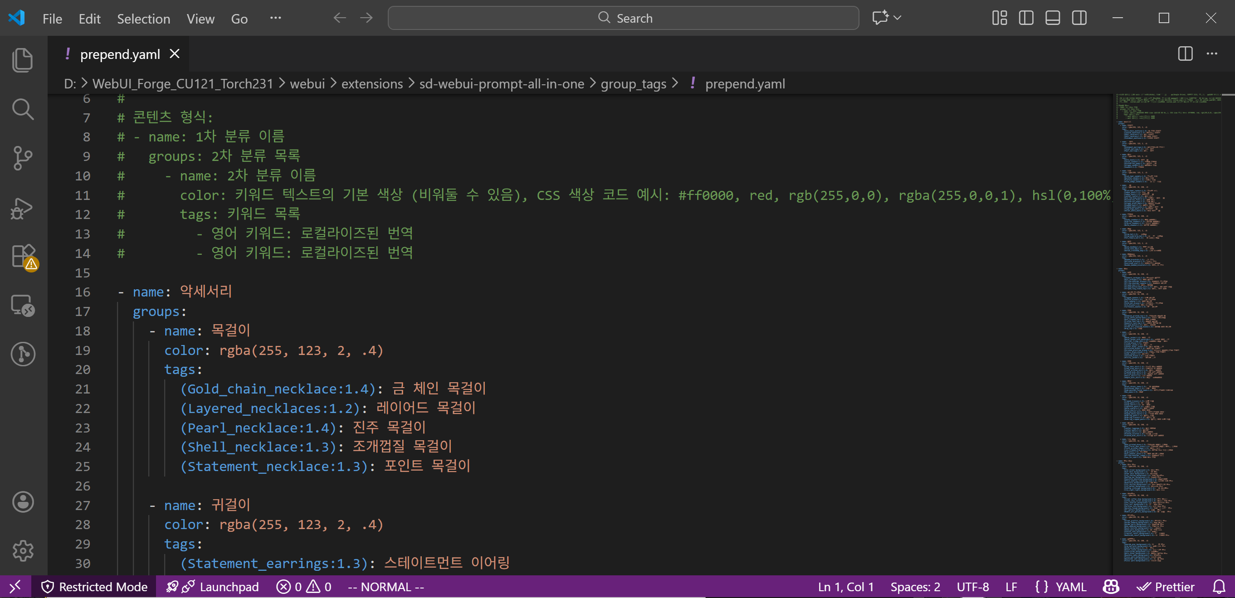1235x598 pixels.
Task: Open the extensions breadcrumb segment
Action: (372, 84)
